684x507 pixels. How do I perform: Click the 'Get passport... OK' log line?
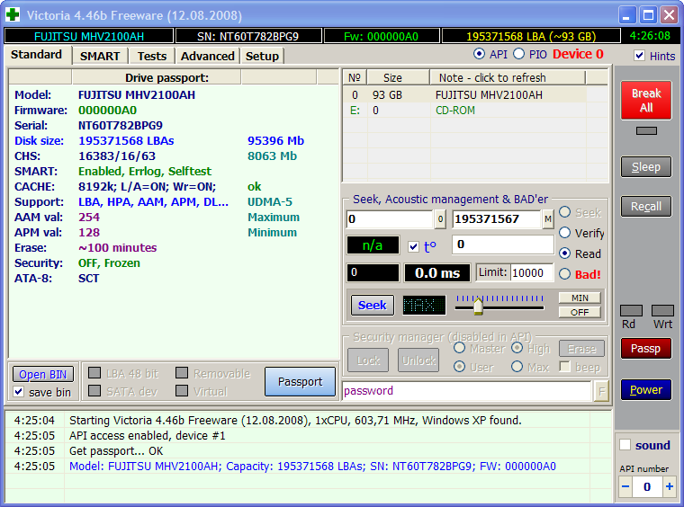[116, 450]
